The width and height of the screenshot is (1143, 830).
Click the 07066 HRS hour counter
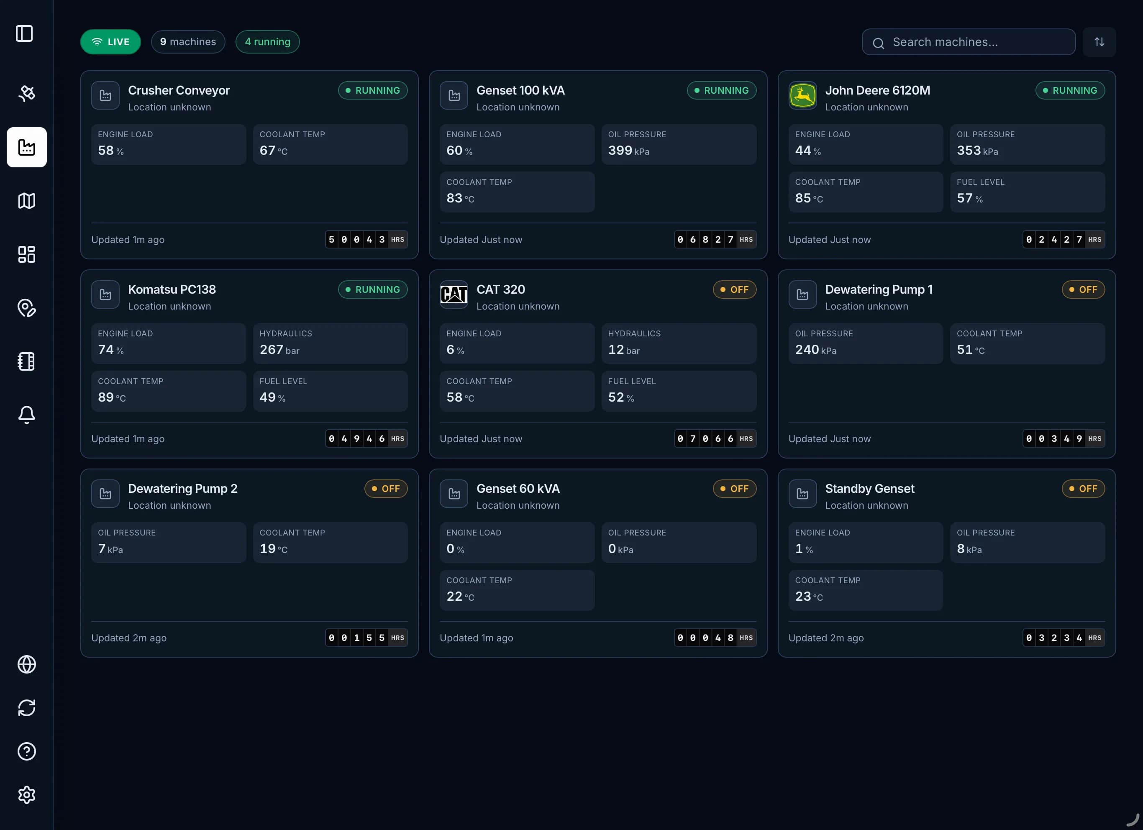[715, 438]
